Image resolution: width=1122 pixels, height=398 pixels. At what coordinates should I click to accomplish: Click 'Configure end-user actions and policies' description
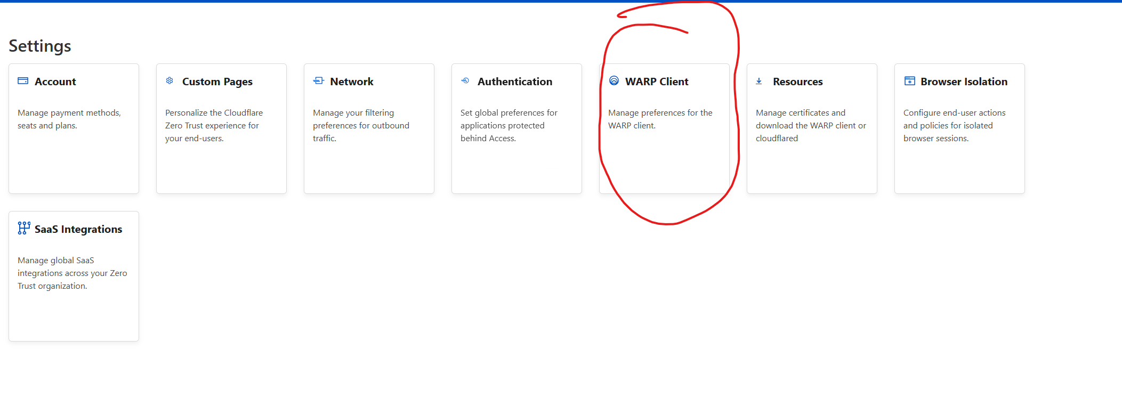(955, 126)
